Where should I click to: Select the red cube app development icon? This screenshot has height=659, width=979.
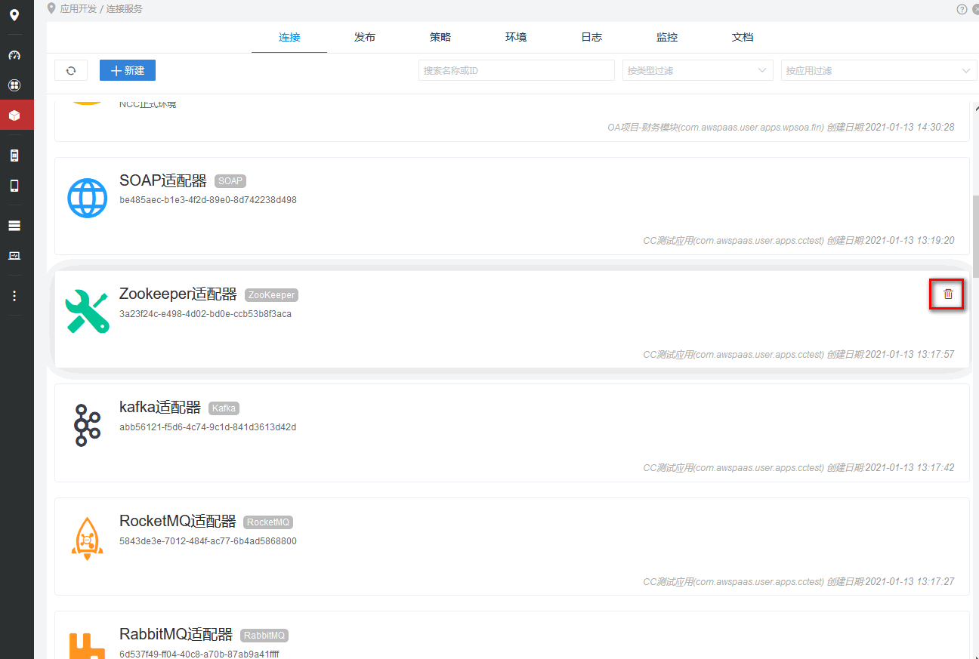click(14, 115)
